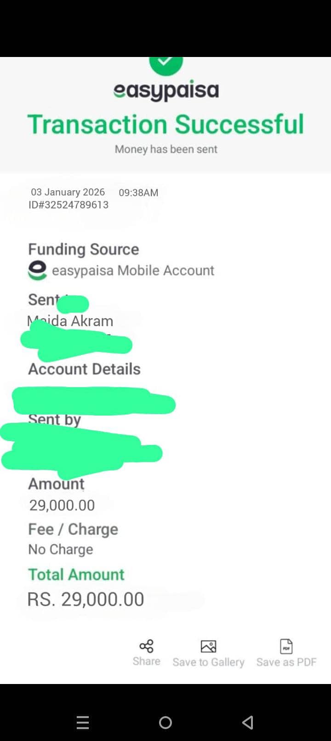
Task: Tap the Save as PDF file icon
Action: click(x=286, y=647)
